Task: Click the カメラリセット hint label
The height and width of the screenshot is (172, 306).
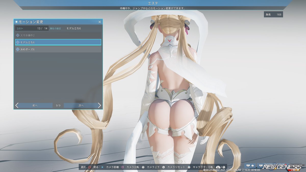Action: (177, 167)
